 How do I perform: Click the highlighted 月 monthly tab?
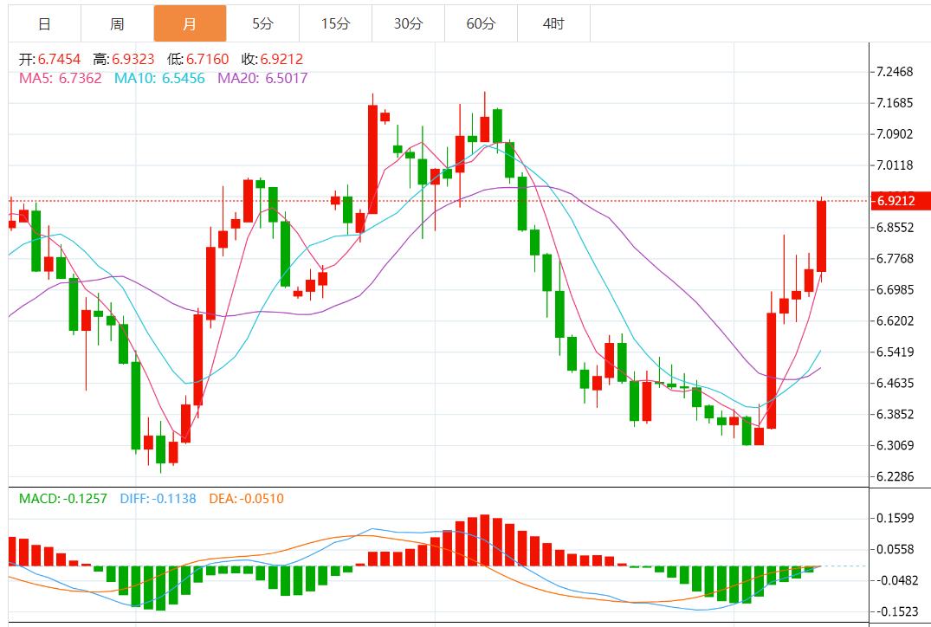(190, 23)
